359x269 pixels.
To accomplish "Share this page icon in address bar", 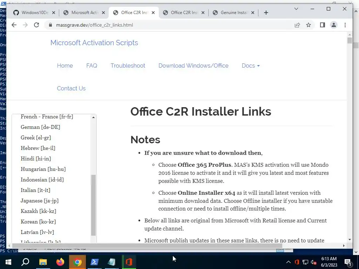I will tap(297, 25).
